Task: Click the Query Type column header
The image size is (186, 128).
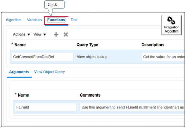Action: (x=87, y=45)
